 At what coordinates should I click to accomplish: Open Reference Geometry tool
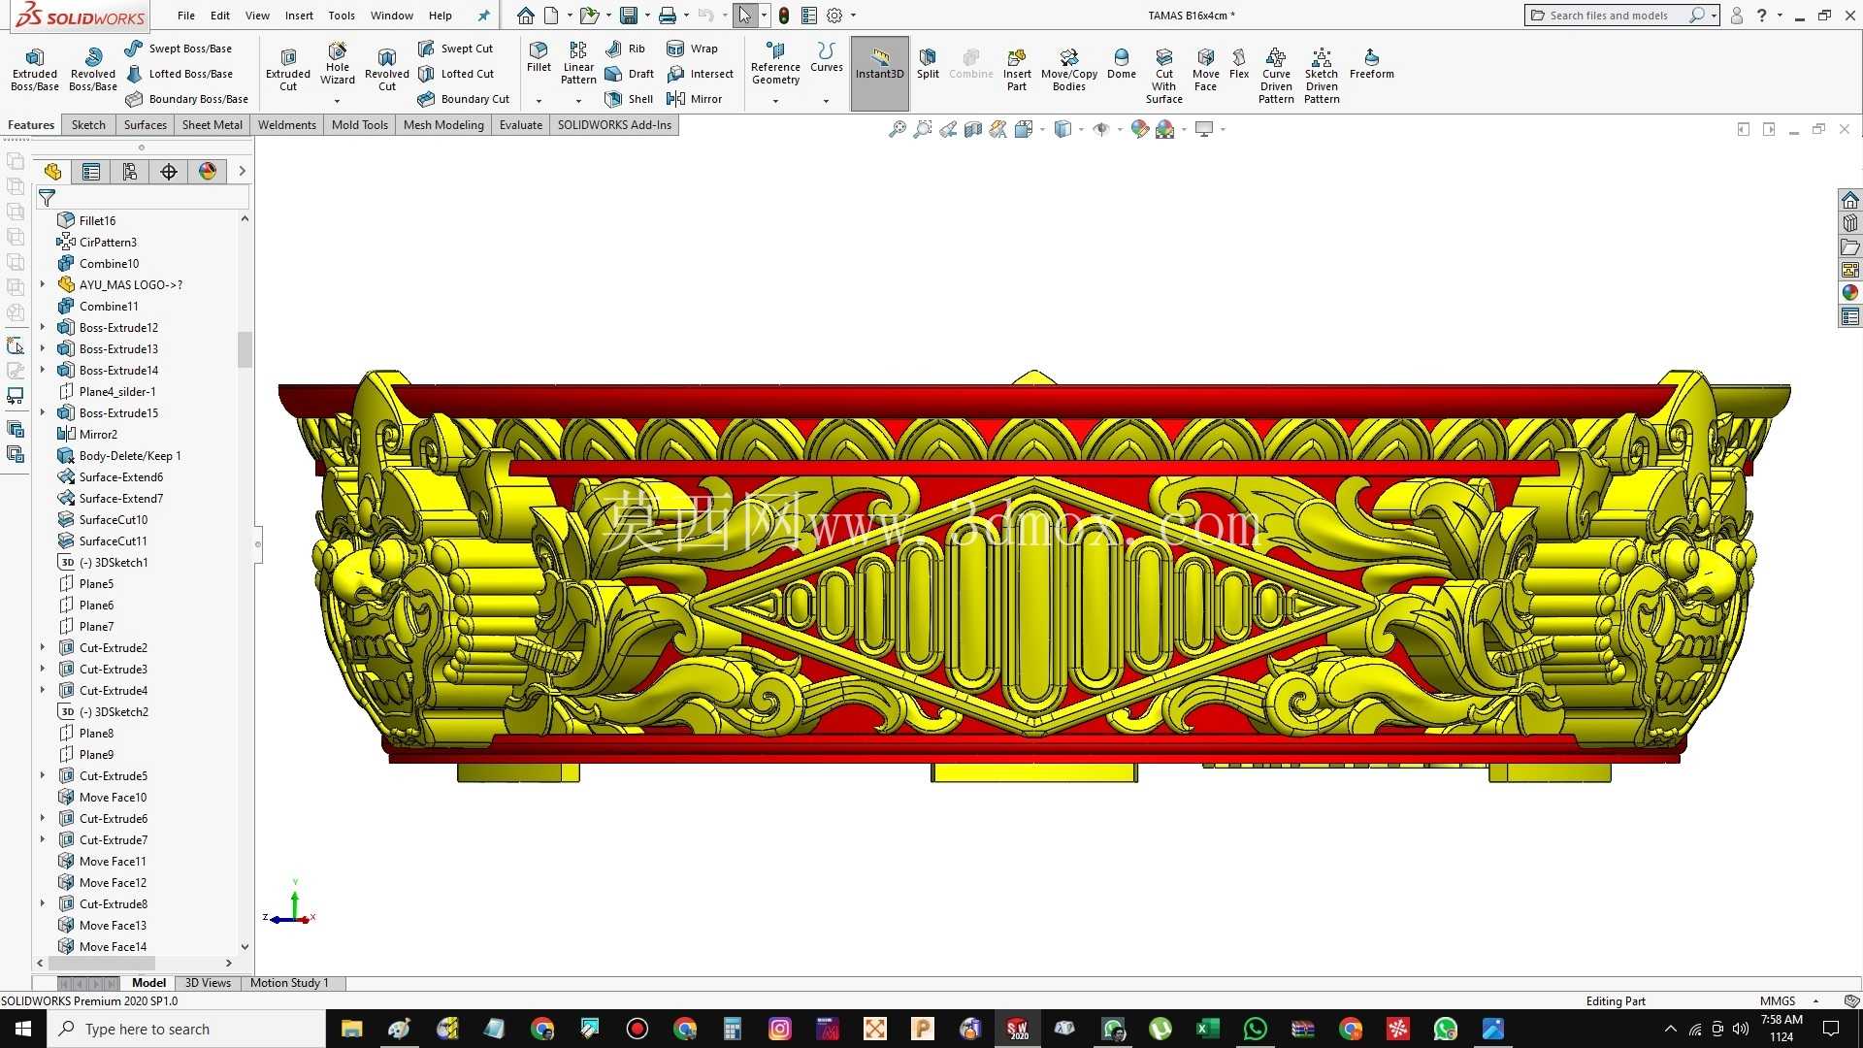775,63
